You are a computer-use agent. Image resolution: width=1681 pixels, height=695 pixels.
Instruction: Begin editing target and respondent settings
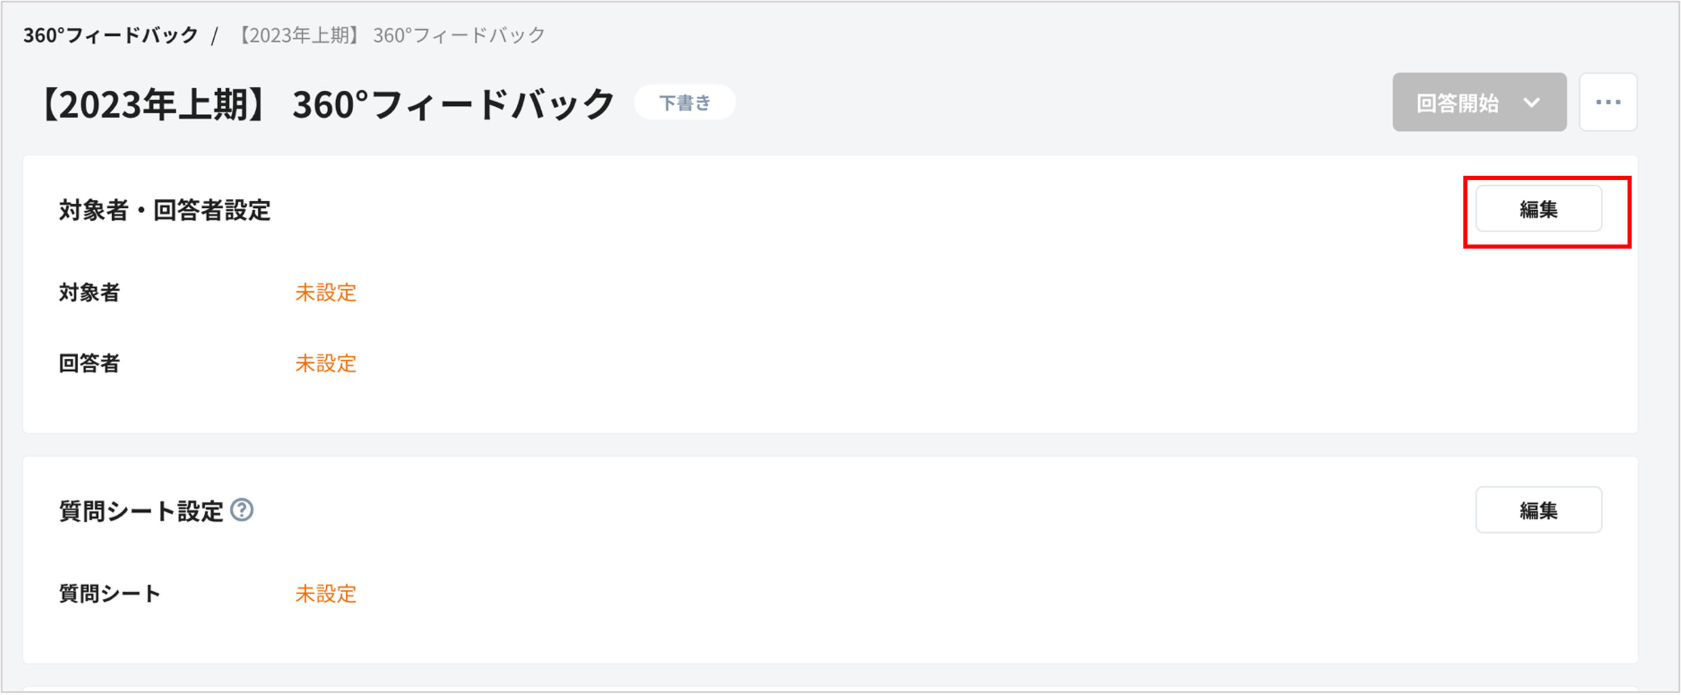pos(1538,210)
